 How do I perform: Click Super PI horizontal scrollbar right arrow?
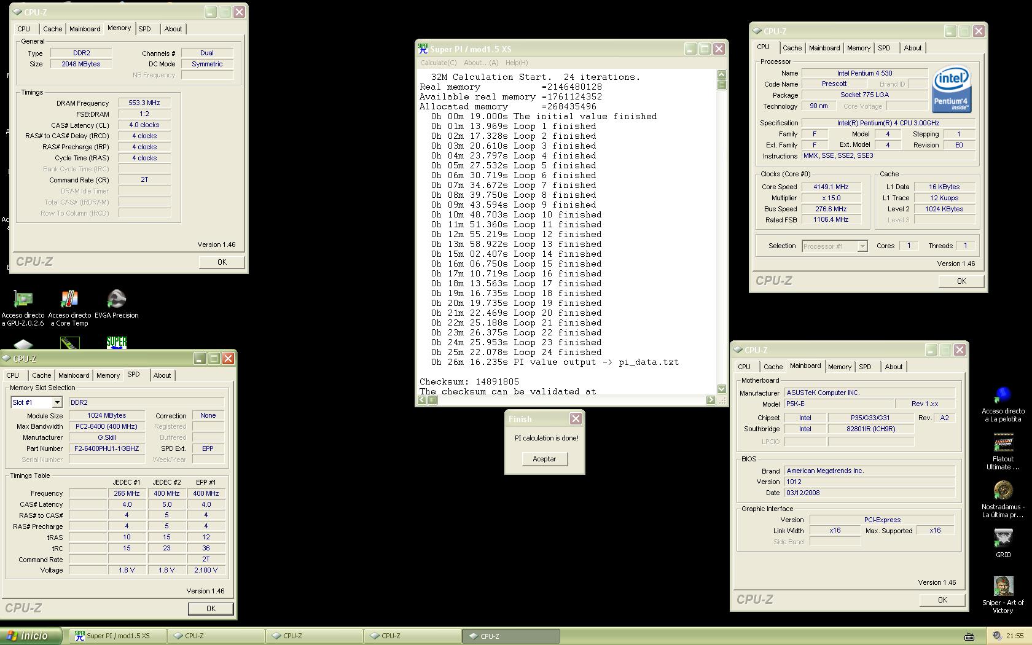(x=711, y=400)
